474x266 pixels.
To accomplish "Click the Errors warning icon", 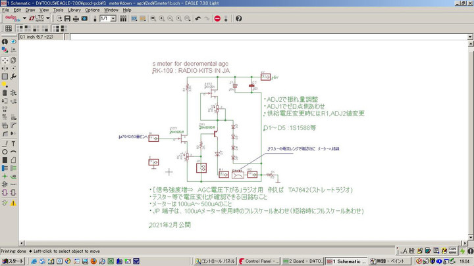I will coord(13,203).
